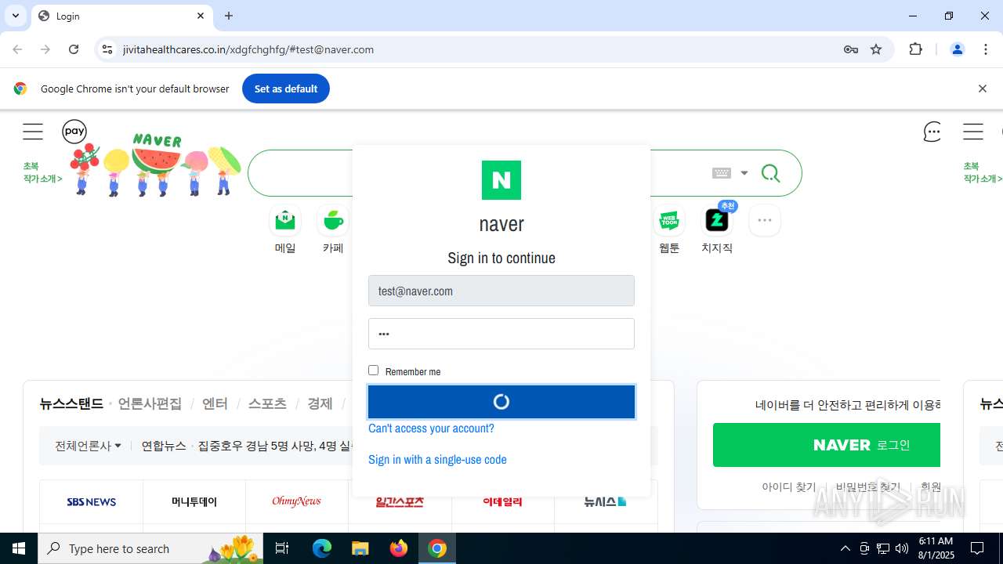Bookmark this tab with star icon
Image resolution: width=1003 pixels, height=564 pixels.
coord(876,49)
